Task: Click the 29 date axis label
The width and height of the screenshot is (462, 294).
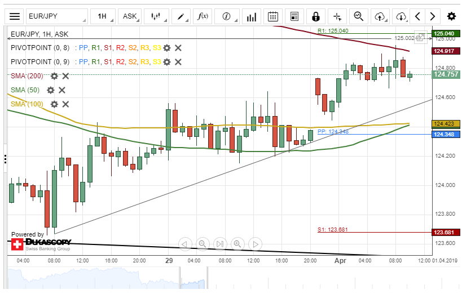Action: click(169, 260)
